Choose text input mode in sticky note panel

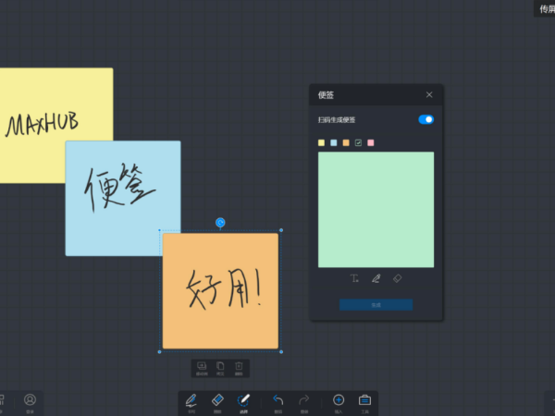[354, 278]
